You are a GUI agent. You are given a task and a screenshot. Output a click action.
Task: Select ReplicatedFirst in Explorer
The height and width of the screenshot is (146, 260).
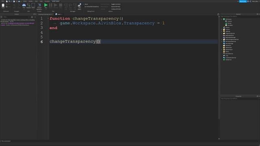pyautogui.click(x=230, y=35)
